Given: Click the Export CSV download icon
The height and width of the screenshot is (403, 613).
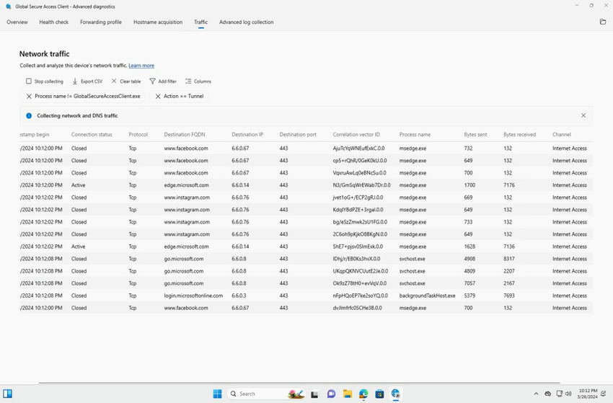Looking at the screenshot, I should tap(75, 81).
